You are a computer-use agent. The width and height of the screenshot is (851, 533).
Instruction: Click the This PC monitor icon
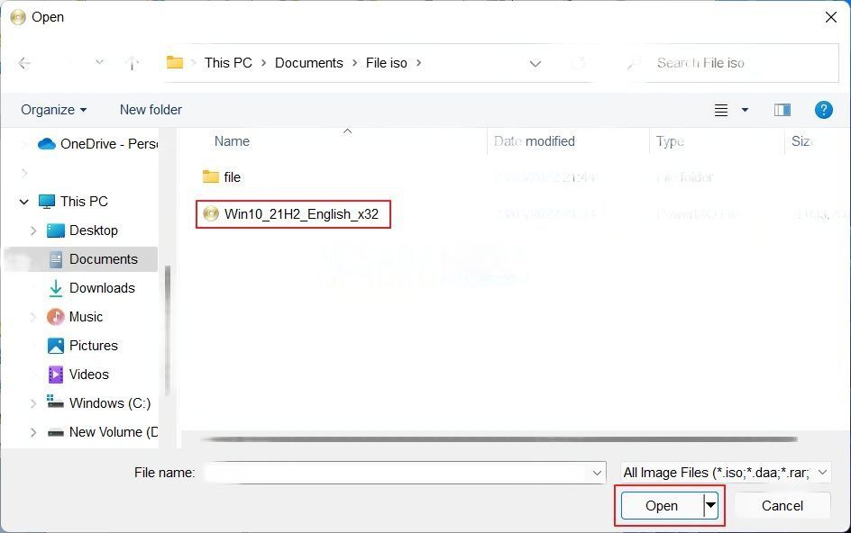(47, 201)
